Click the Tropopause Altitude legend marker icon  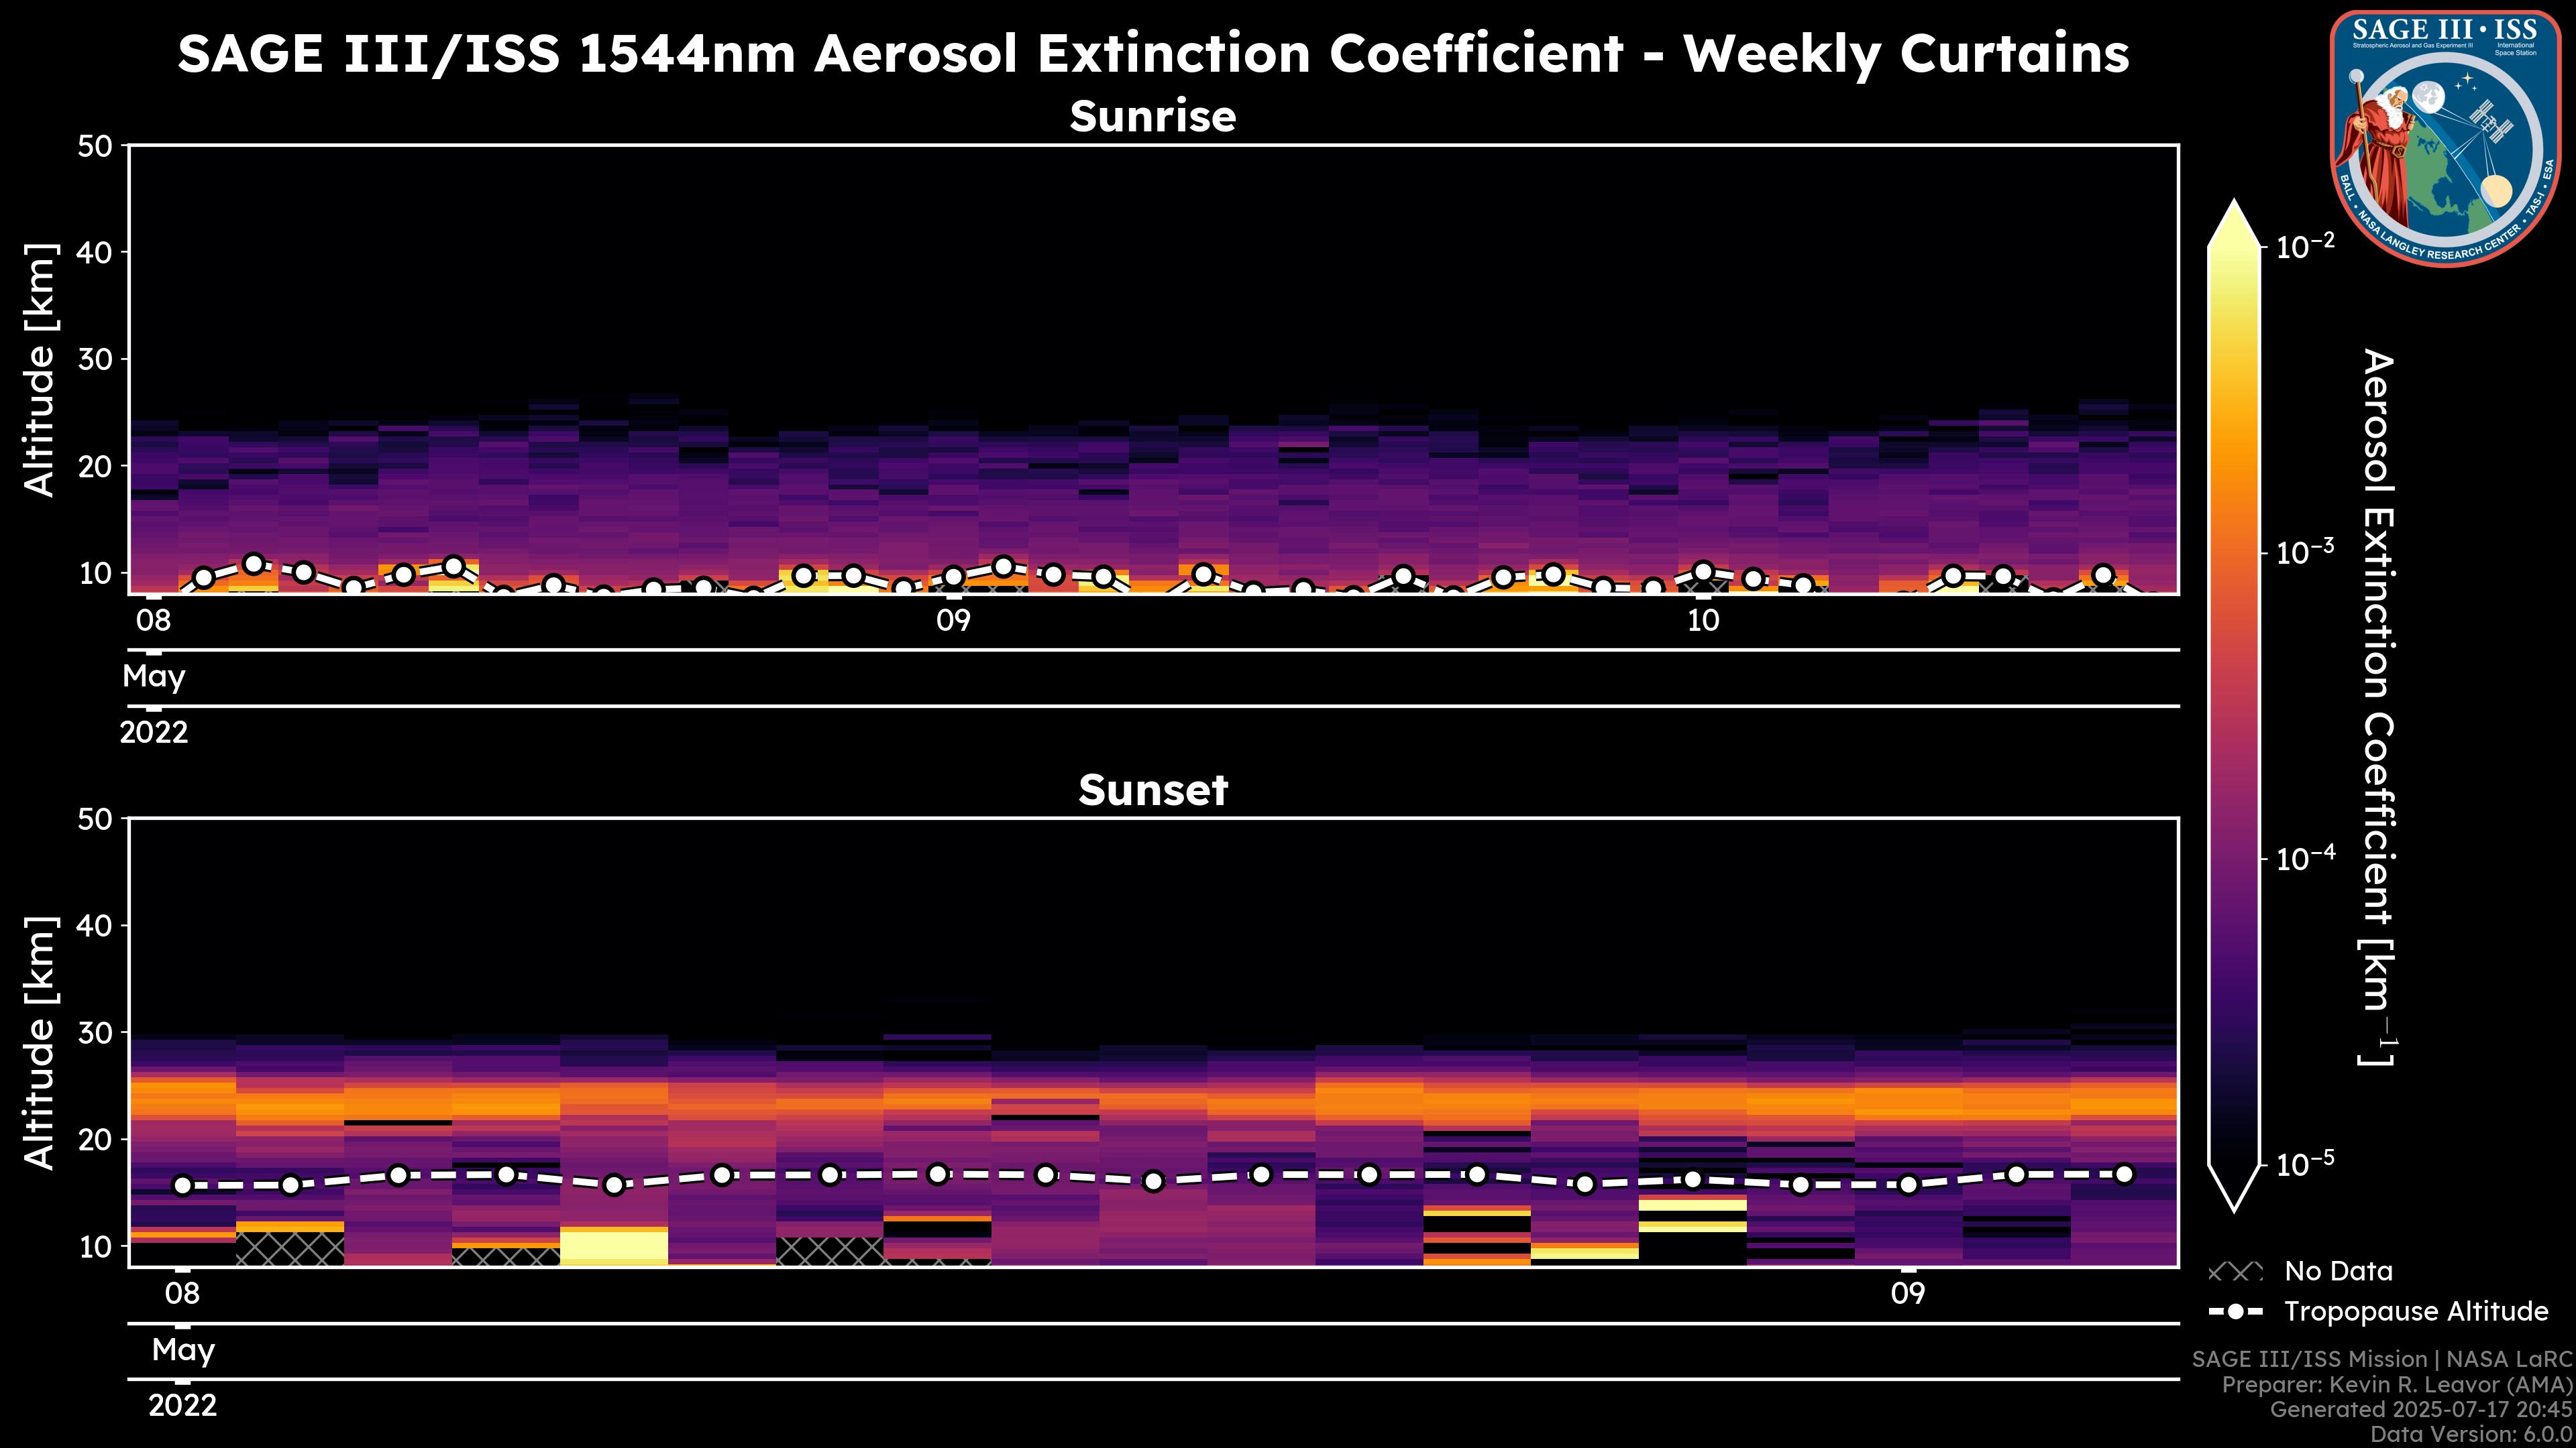(2235, 1311)
